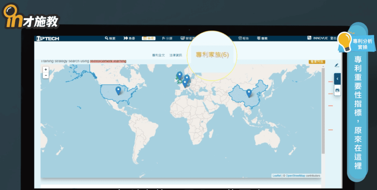Click the IPTECH logo in the header

pos(47,38)
